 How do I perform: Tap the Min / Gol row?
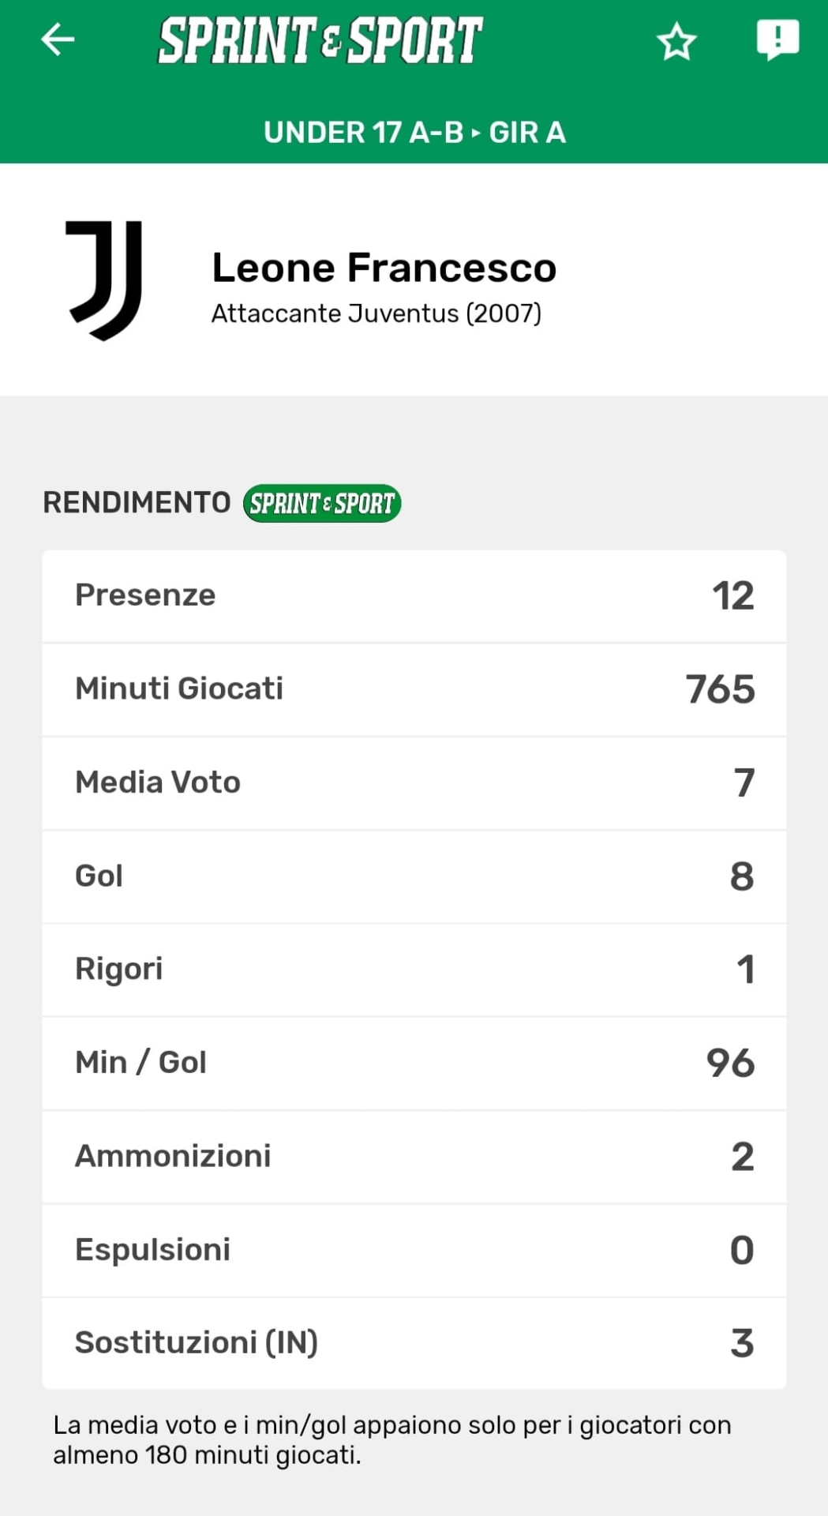coord(414,1063)
